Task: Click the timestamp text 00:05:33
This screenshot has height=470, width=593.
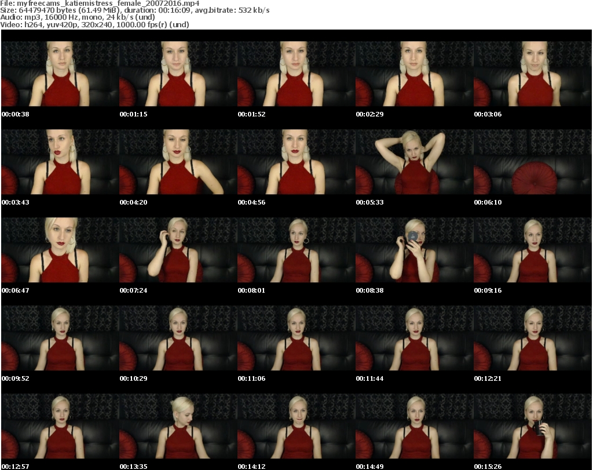Action: click(x=370, y=202)
